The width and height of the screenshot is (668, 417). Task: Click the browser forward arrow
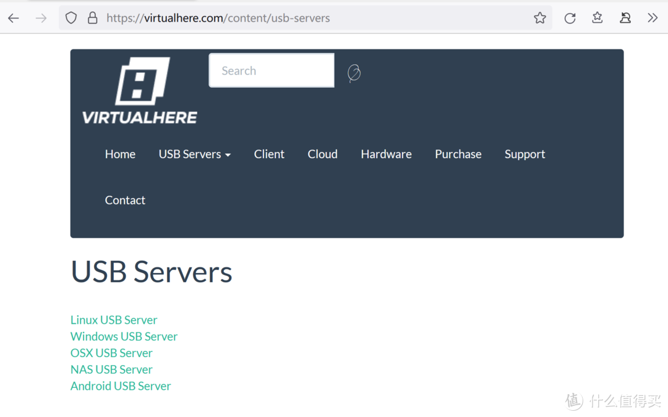pos(41,18)
